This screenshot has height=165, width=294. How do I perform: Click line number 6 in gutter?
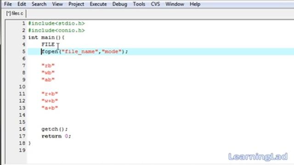(x=23, y=59)
